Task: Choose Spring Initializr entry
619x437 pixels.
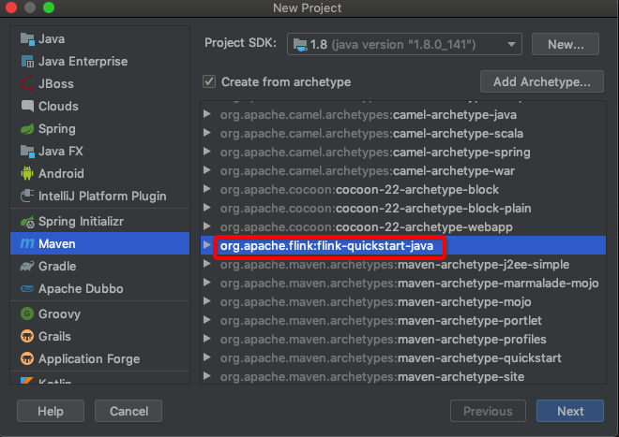Action: coord(99,222)
